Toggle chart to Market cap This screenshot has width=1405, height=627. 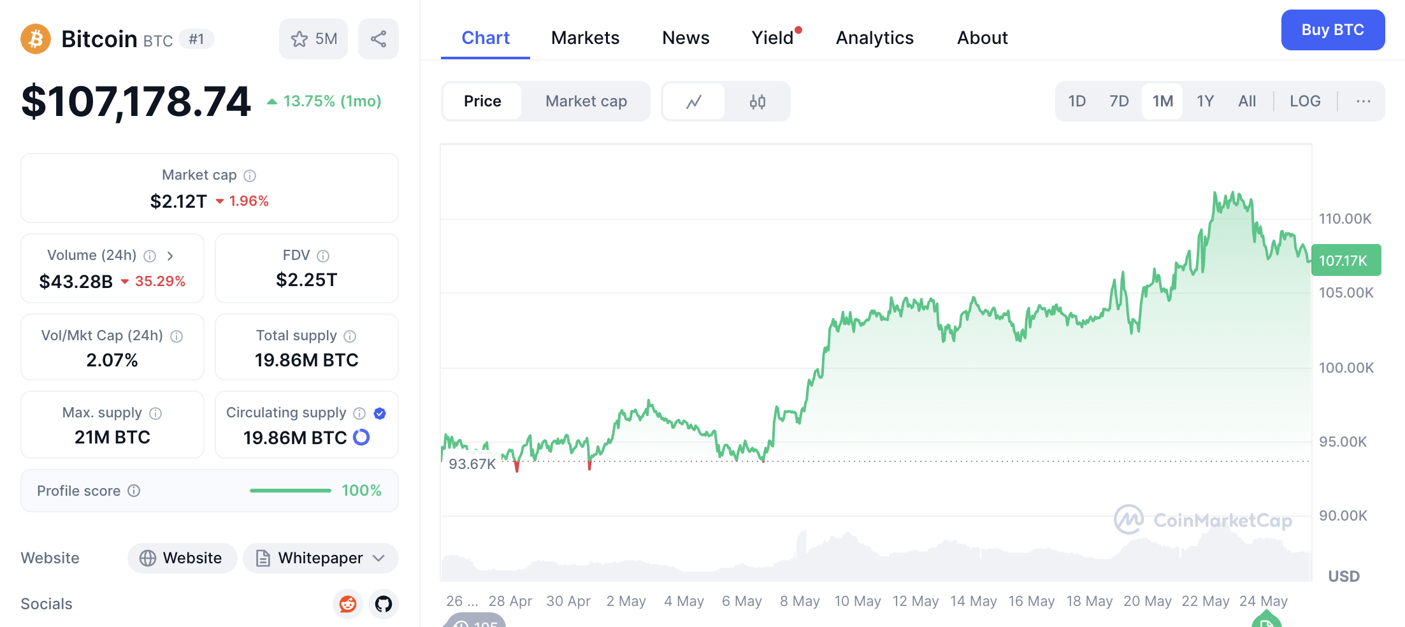(586, 101)
